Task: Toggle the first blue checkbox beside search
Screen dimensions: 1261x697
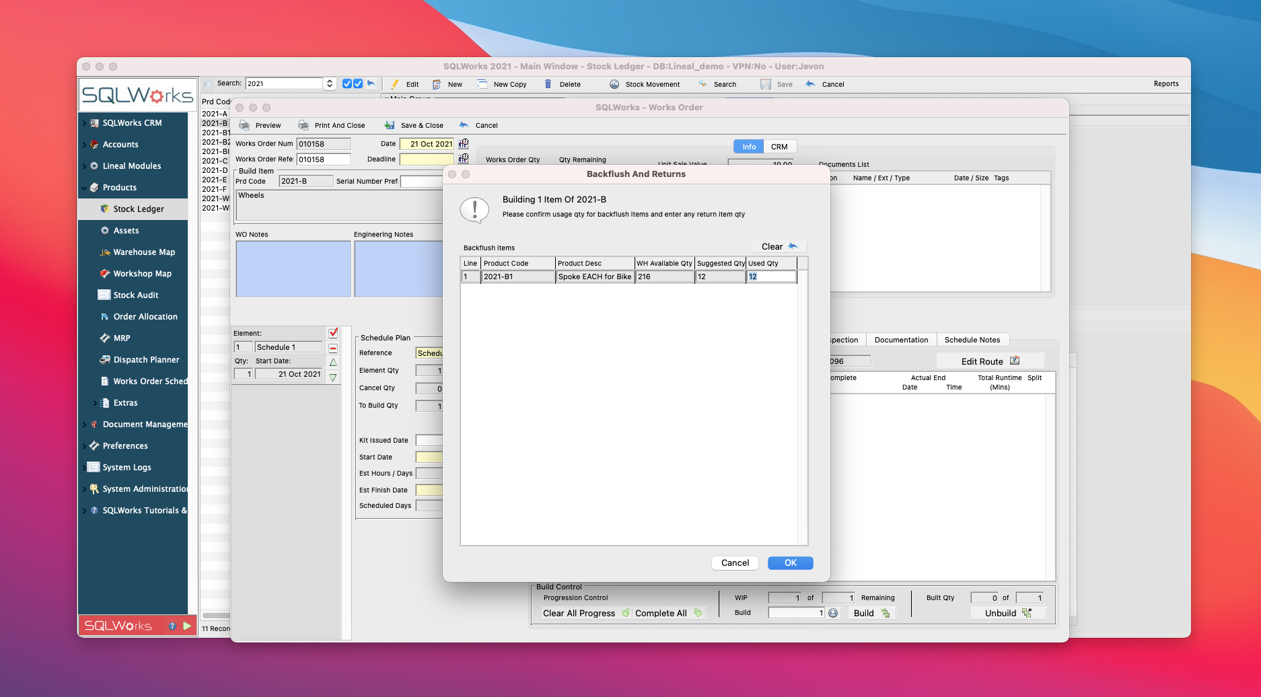Action: 347,83
